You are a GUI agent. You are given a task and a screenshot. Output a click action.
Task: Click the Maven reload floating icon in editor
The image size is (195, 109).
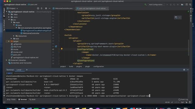(176, 18)
